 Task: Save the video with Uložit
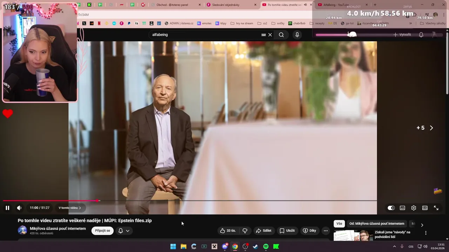[287, 231]
